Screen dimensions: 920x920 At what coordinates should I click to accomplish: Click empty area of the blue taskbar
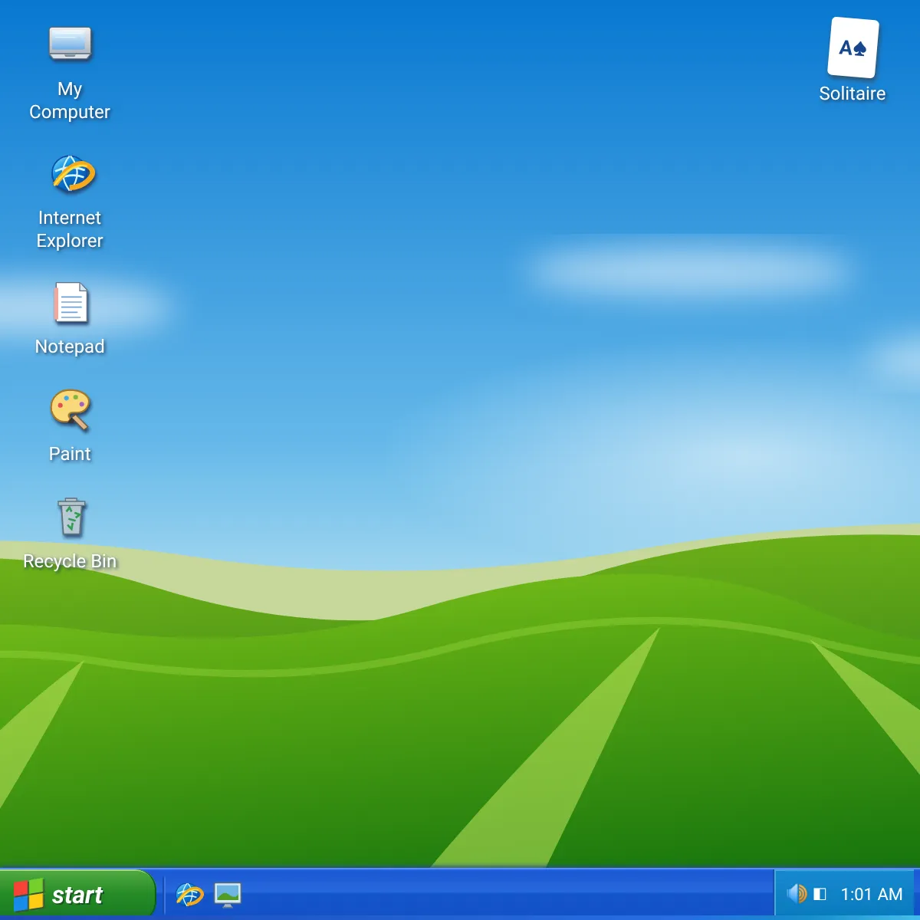506,895
